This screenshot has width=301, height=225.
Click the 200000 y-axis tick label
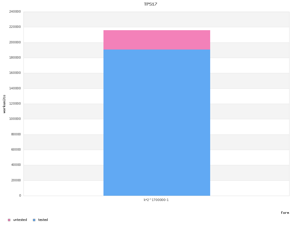15,42
